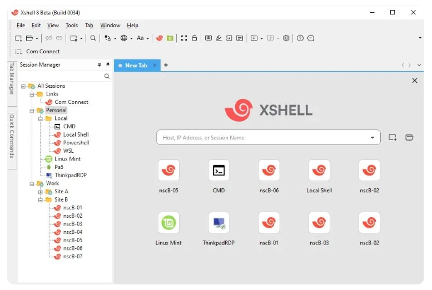Click the color scheme icon in toolbar
Image resolution: width=432 pixels, height=290 pixels.
click(108, 38)
